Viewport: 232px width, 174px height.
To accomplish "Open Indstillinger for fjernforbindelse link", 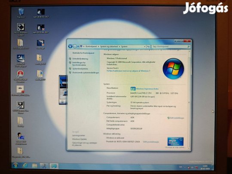I will coord(79,64).
